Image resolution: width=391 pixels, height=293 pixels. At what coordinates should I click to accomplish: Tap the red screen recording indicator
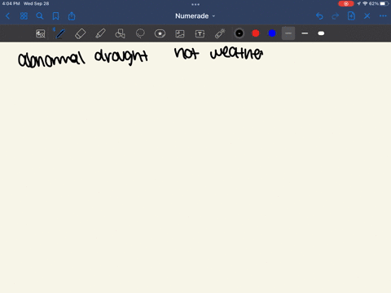[346, 3]
